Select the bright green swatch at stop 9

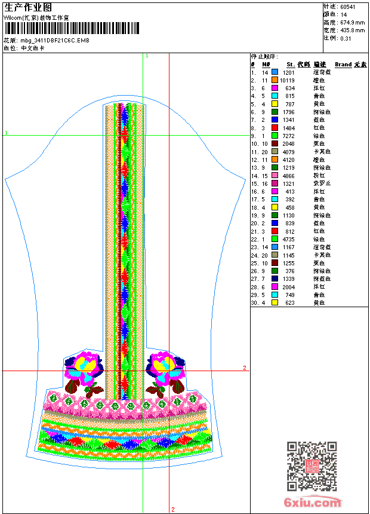[275, 136]
